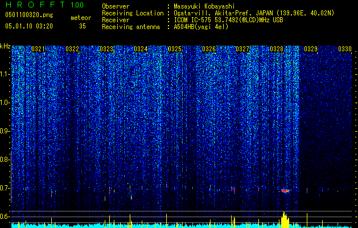This screenshot has height=228, width=358.
Task: Click the date stamp 05.01.10 03:20
Action: [29, 26]
